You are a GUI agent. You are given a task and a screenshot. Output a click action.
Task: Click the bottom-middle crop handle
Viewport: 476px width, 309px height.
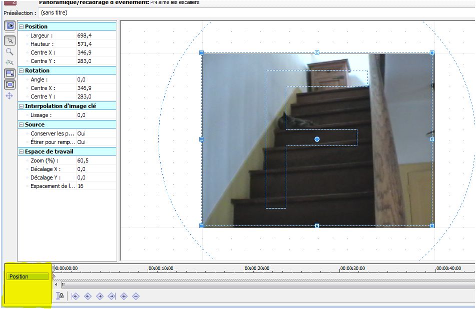pyautogui.click(x=317, y=225)
